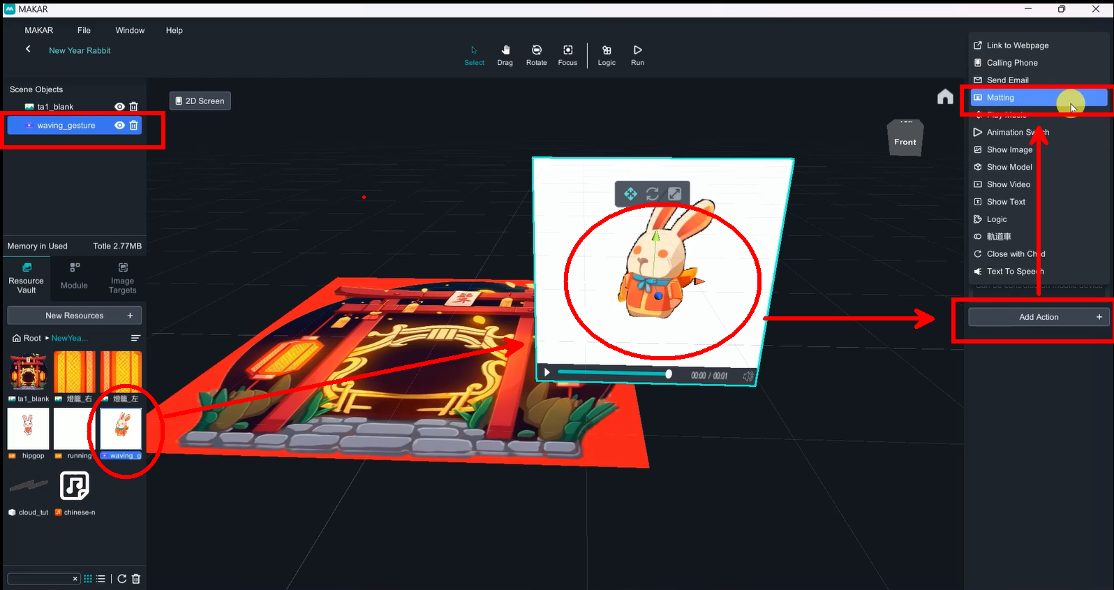Select the hipgop resource thumbnail
The image size is (1114, 590).
tap(28, 429)
